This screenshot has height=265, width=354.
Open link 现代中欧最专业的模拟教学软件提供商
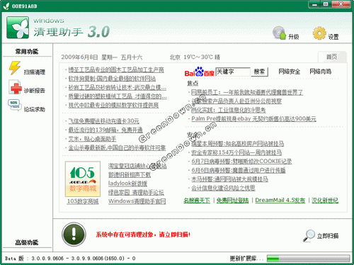click(x=113, y=105)
